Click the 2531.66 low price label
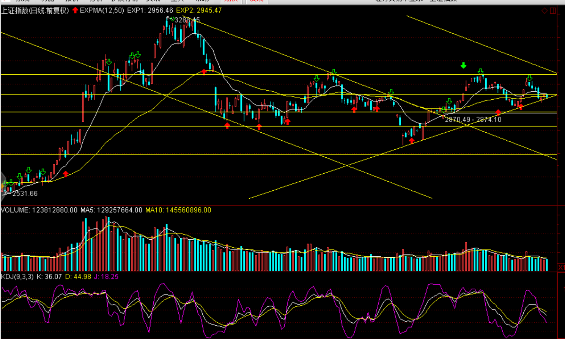Screen dimensions: 565x339 tap(25, 194)
